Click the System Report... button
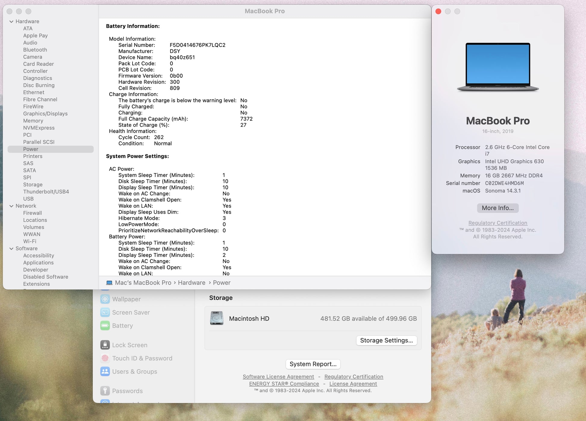The image size is (586, 421). coord(313,364)
